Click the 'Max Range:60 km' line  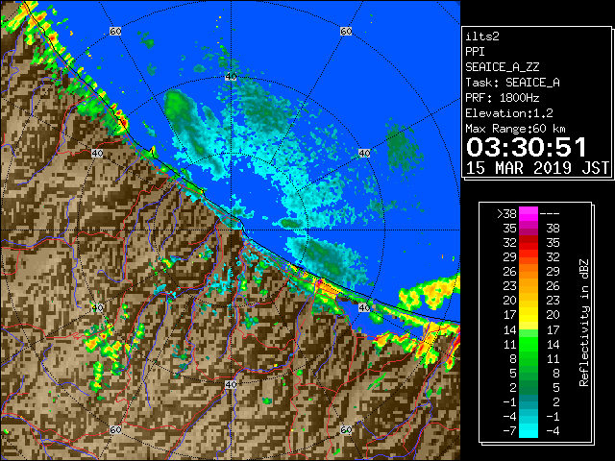[516, 129]
